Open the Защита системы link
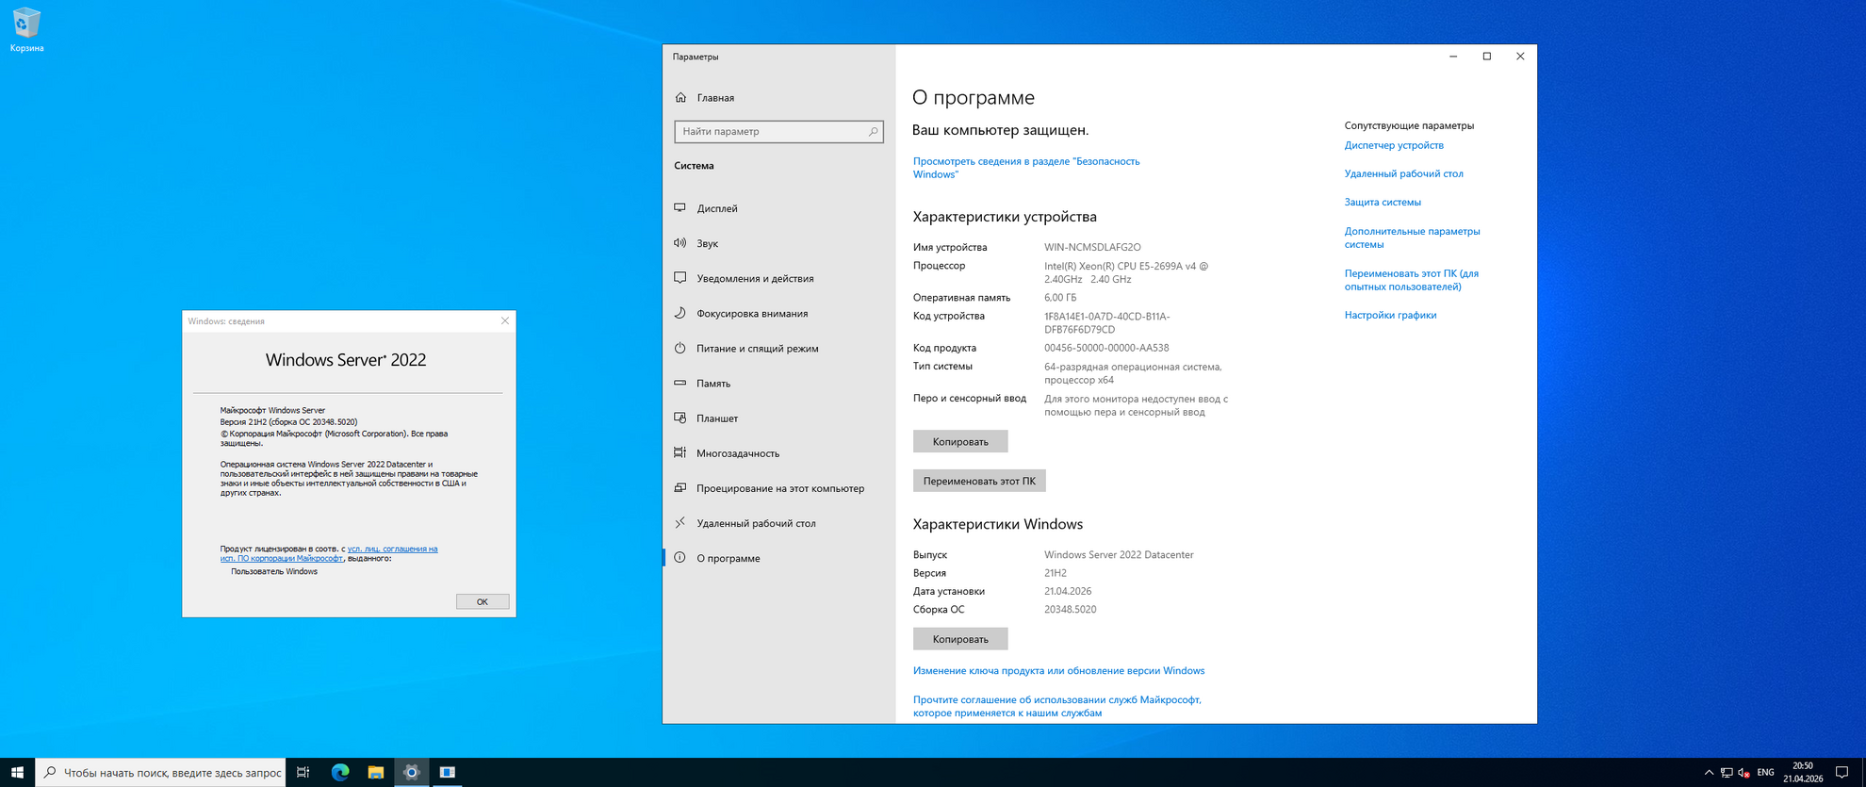Image resolution: width=1866 pixels, height=787 pixels. 1383,202
